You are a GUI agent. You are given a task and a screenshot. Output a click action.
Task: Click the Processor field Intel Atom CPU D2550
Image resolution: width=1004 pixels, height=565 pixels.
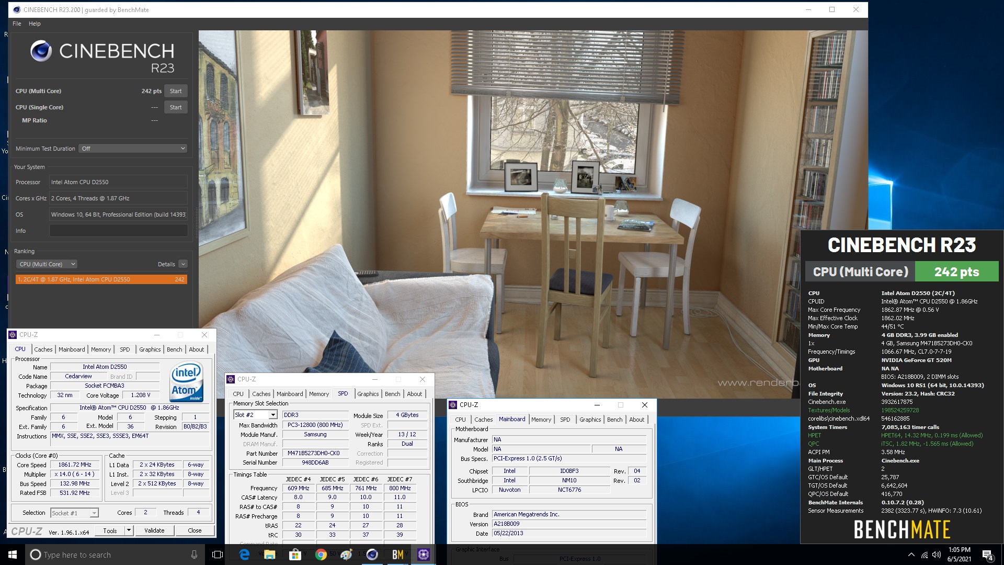pyautogui.click(x=119, y=182)
